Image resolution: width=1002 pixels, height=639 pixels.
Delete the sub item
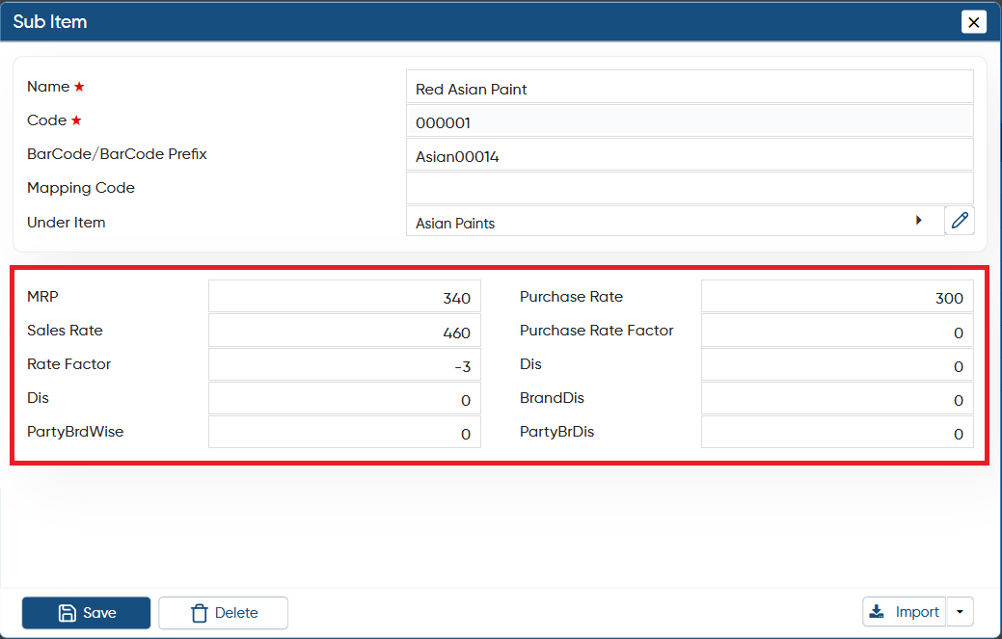click(223, 613)
